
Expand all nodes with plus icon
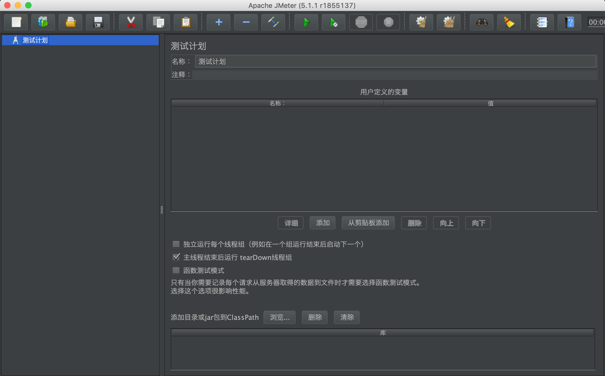point(218,22)
